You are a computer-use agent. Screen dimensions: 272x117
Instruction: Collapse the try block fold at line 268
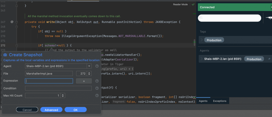(17, 27)
